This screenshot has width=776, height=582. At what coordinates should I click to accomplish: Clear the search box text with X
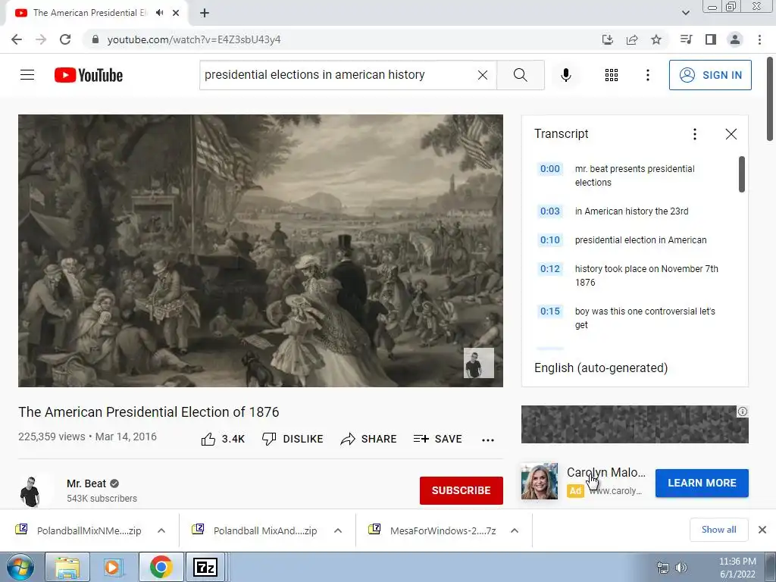point(483,75)
